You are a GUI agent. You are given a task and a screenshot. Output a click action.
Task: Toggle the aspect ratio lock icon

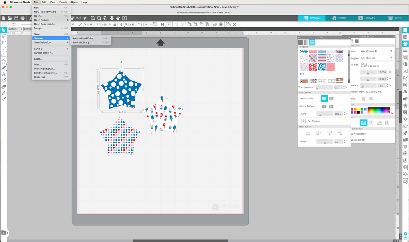coord(115,24)
